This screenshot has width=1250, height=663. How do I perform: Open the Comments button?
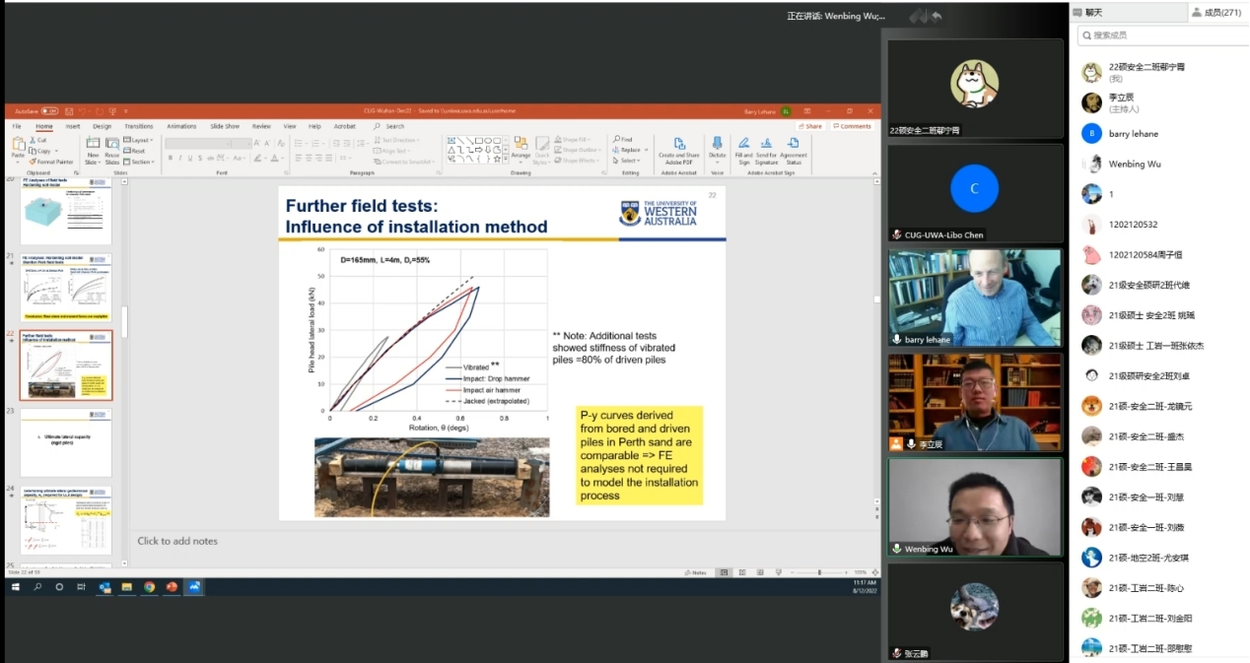853,126
